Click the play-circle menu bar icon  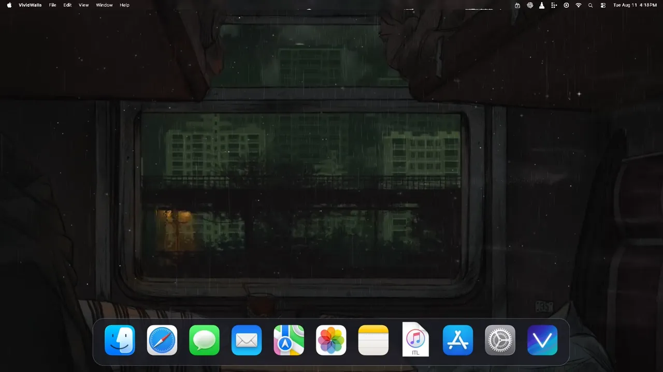click(566, 5)
